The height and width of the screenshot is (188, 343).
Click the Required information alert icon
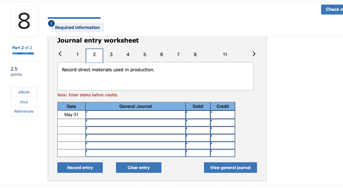(x=51, y=23)
